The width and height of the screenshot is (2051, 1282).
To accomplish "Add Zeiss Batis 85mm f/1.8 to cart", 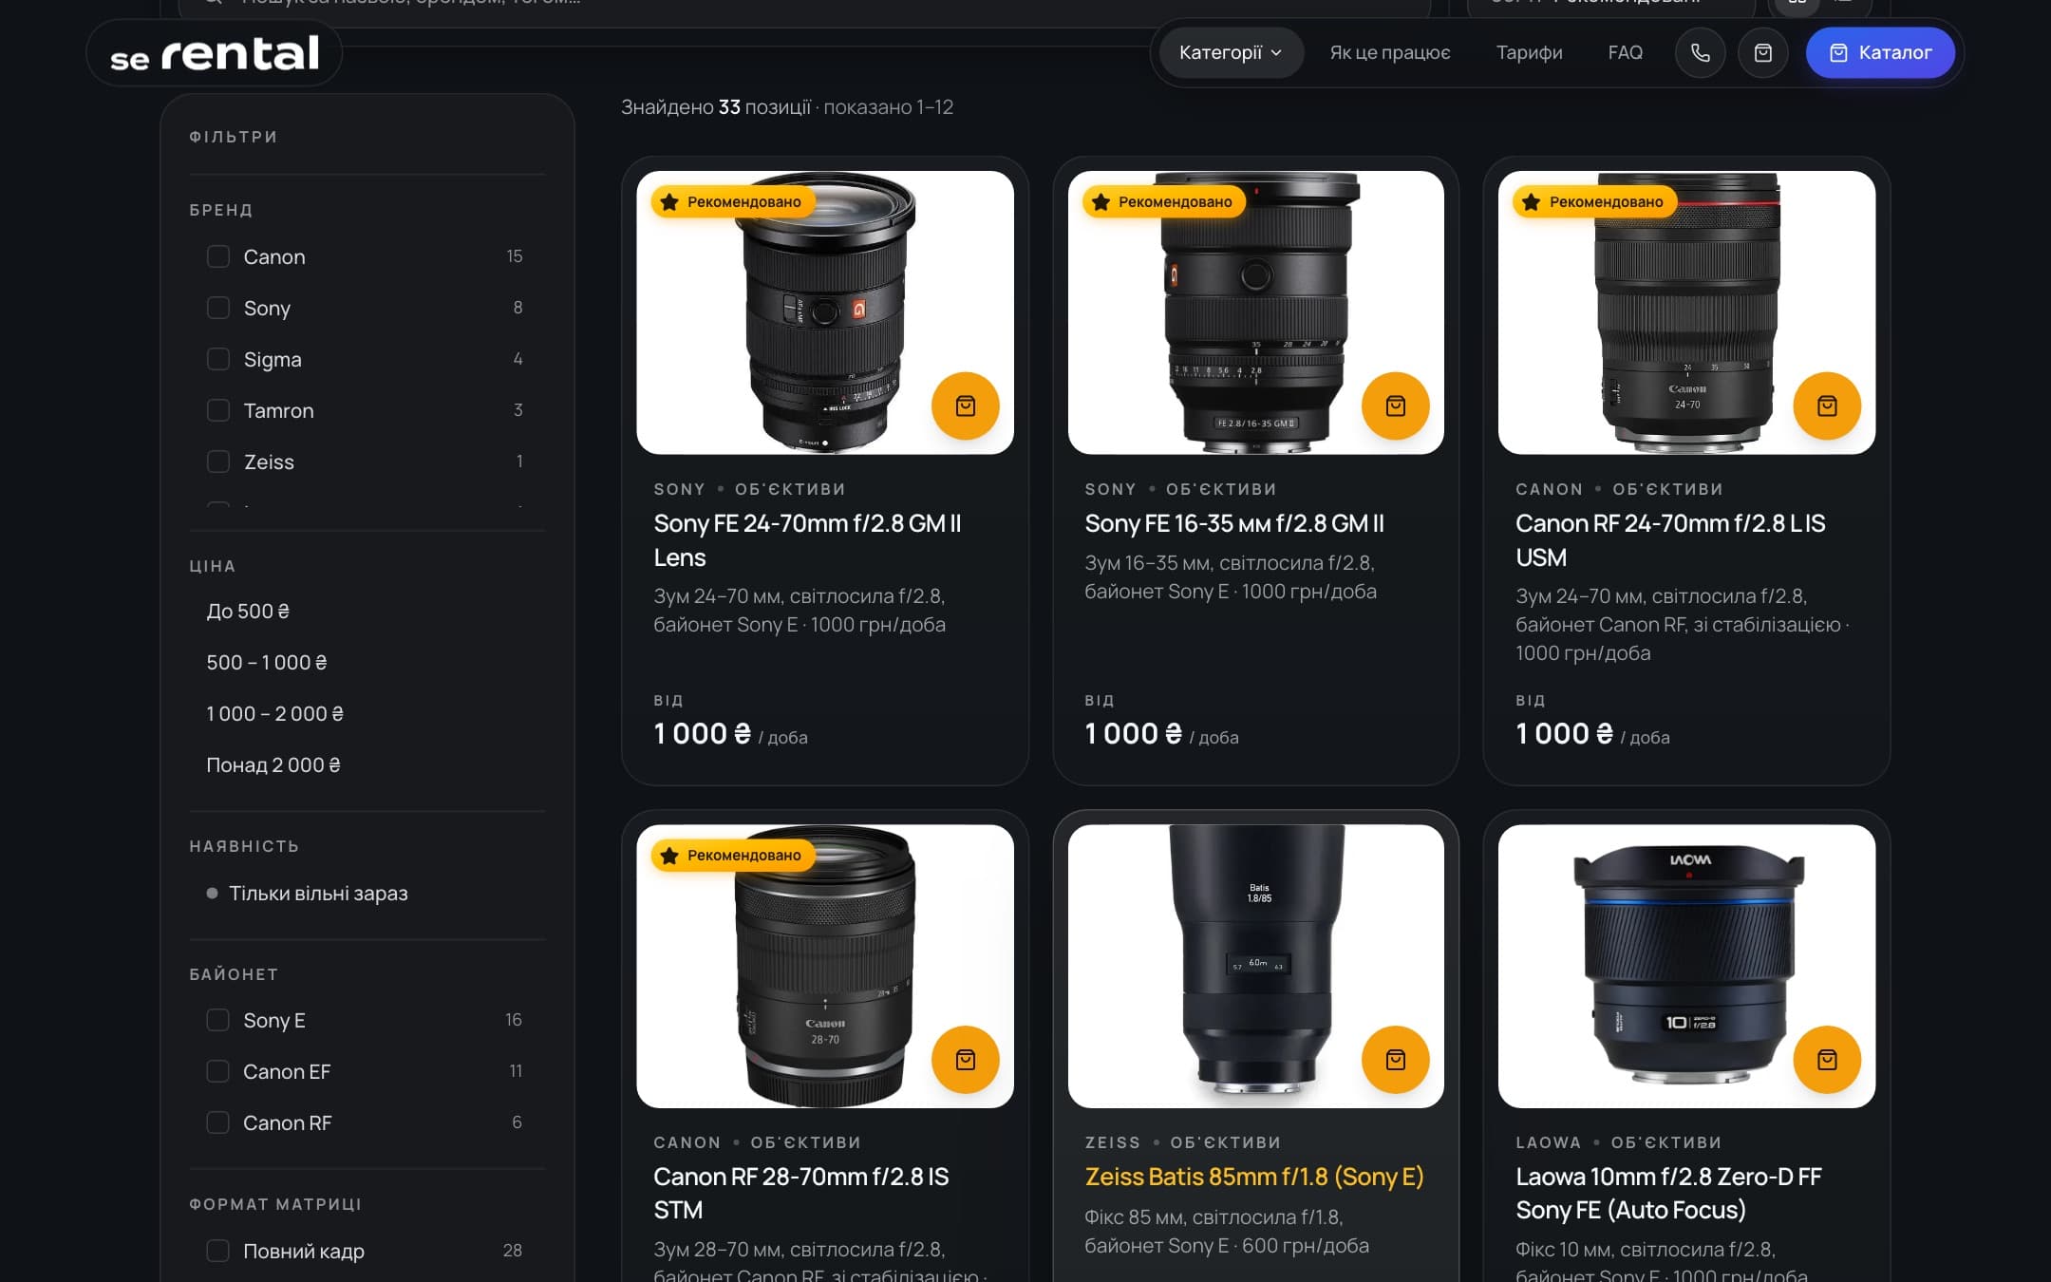I will point(1395,1059).
